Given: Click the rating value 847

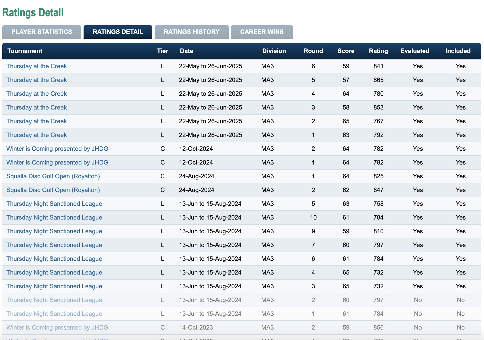Looking at the screenshot, I should pos(379,190).
